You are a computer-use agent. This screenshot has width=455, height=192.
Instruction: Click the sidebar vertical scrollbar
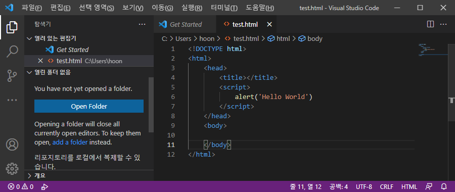tap(151, 105)
